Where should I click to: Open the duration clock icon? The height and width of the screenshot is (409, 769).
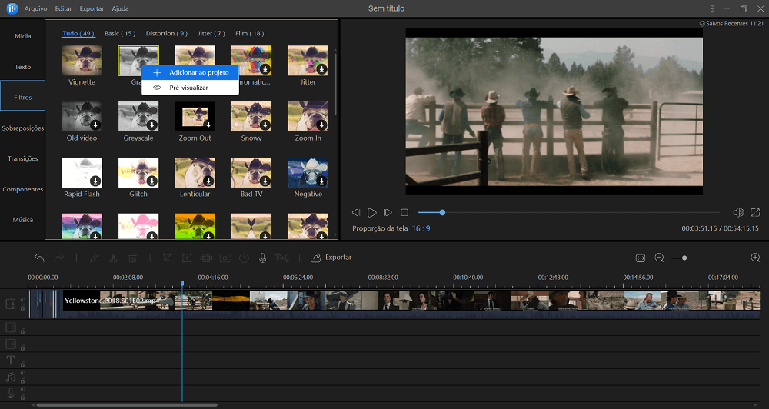point(244,258)
